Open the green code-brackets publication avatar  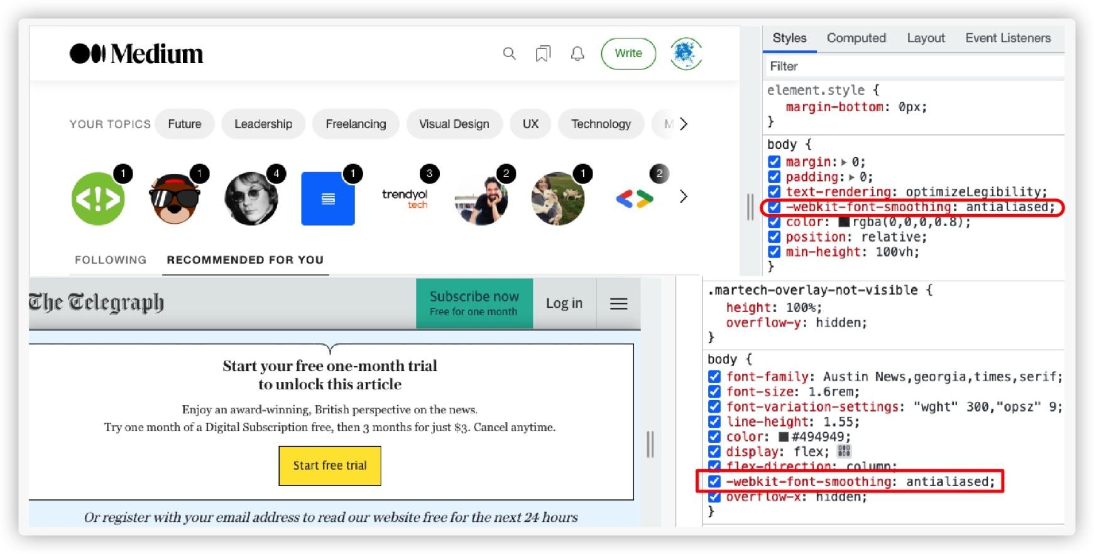[x=98, y=198]
